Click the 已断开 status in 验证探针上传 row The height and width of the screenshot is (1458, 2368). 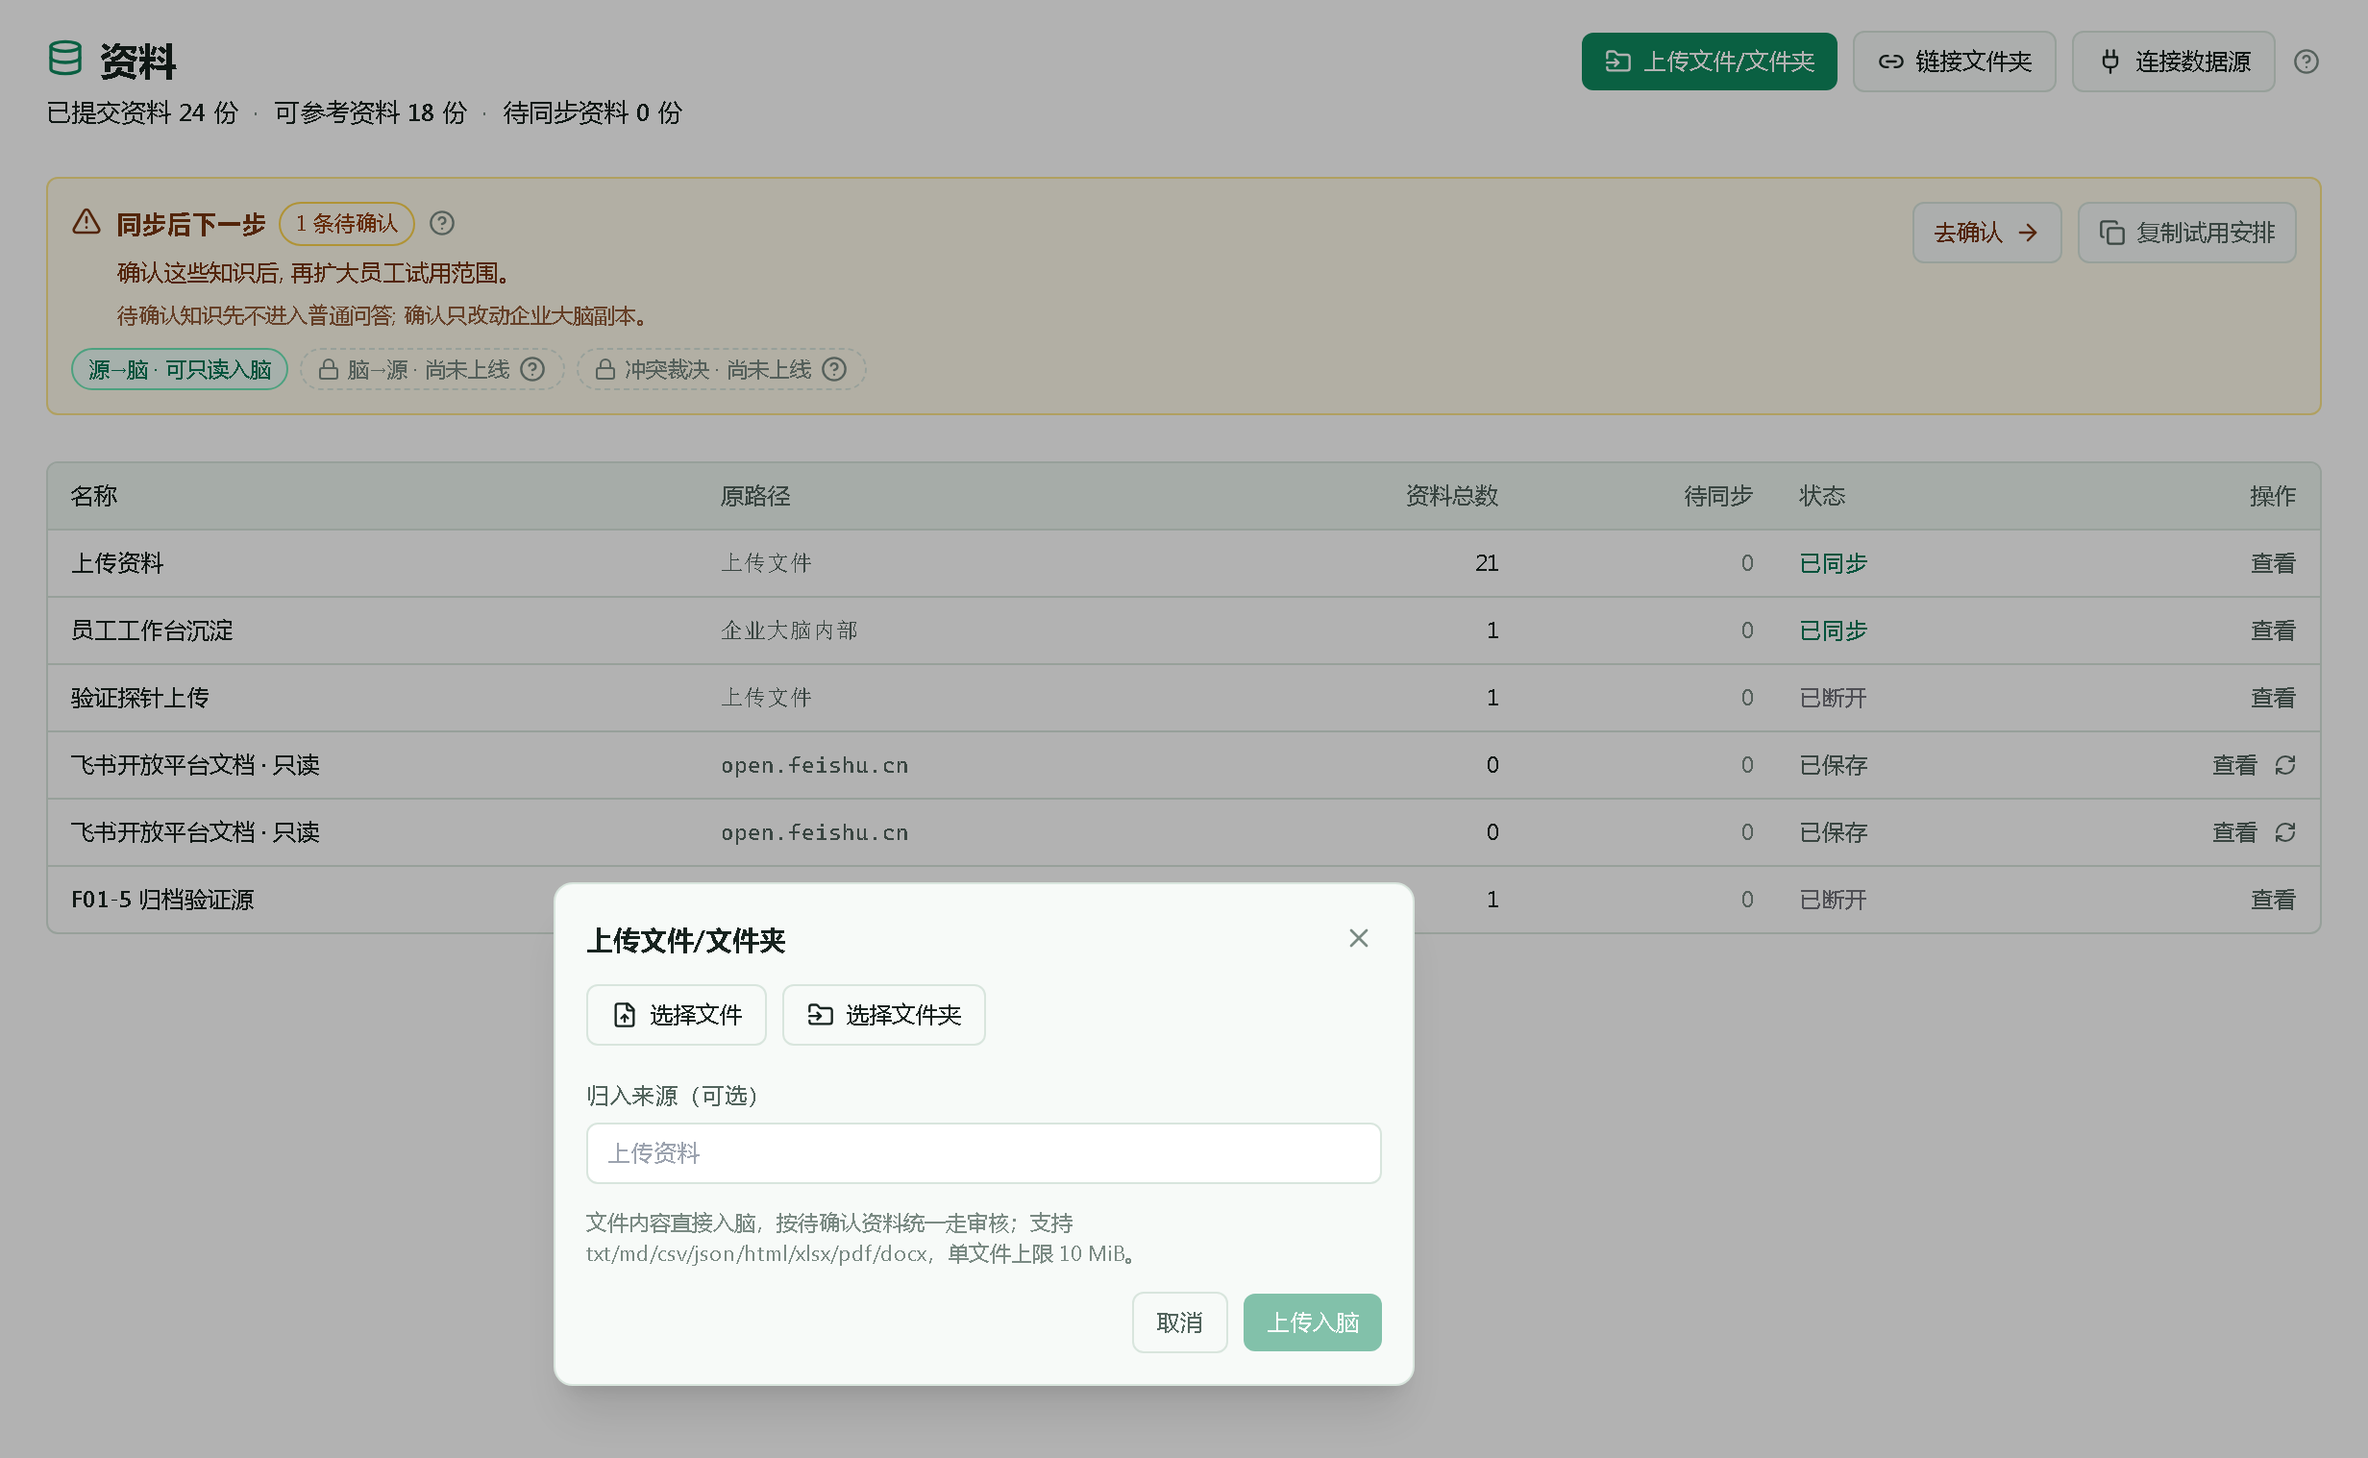click(x=1833, y=698)
